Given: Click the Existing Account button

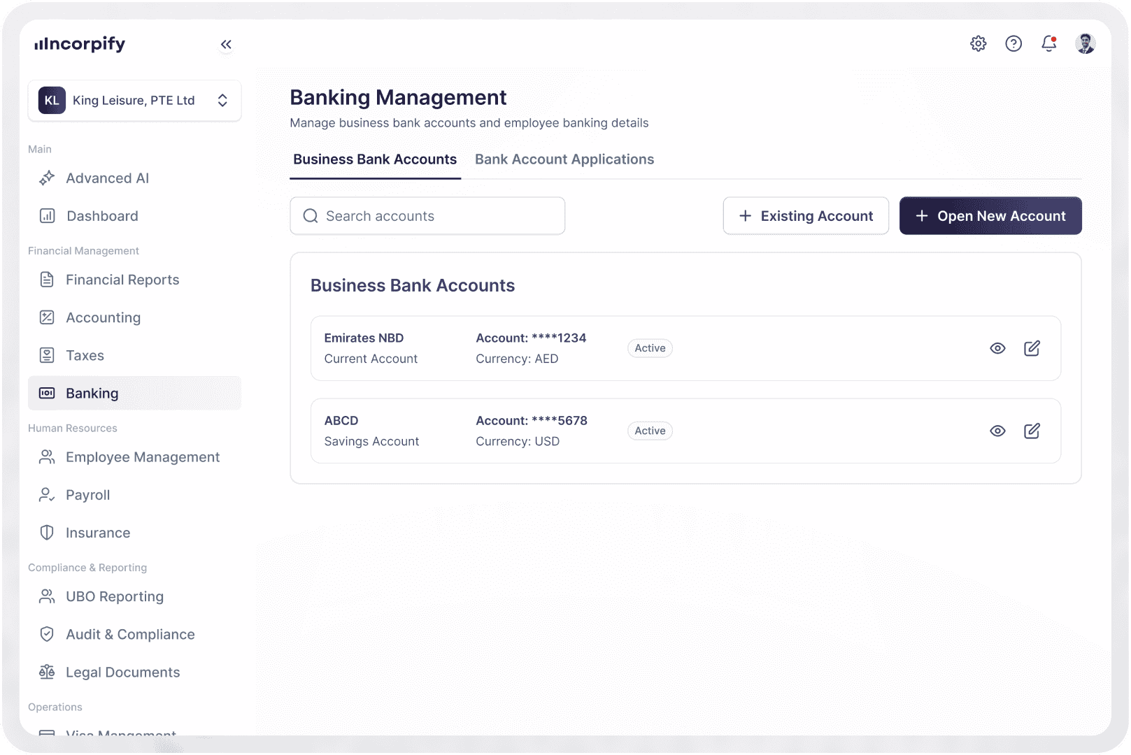Looking at the screenshot, I should pyautogui.click(x=806, y=215).
